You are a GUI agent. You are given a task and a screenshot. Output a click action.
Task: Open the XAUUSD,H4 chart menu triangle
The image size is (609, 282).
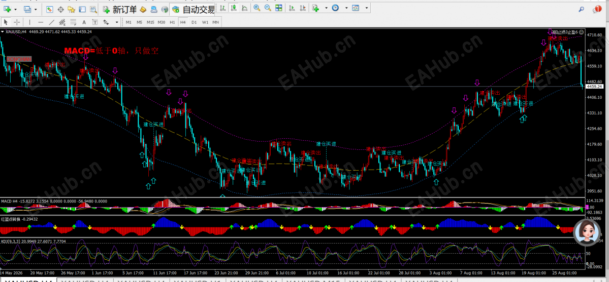[x=3, y=32]
